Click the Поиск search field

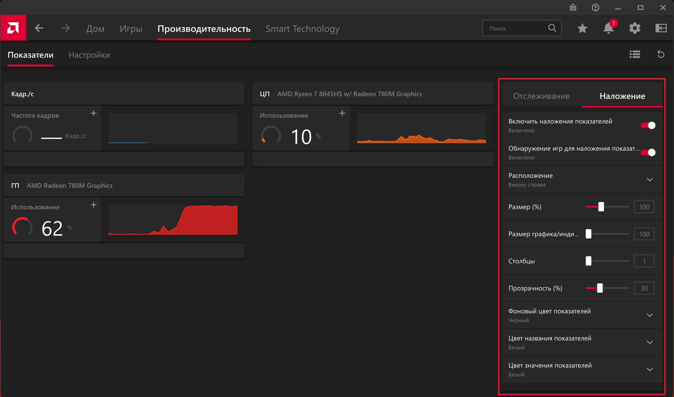point(522,28)
